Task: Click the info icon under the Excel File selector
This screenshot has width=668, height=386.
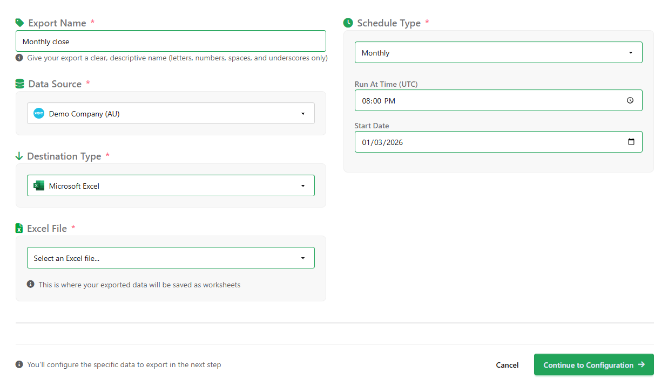Action: (x=31, y=284)
